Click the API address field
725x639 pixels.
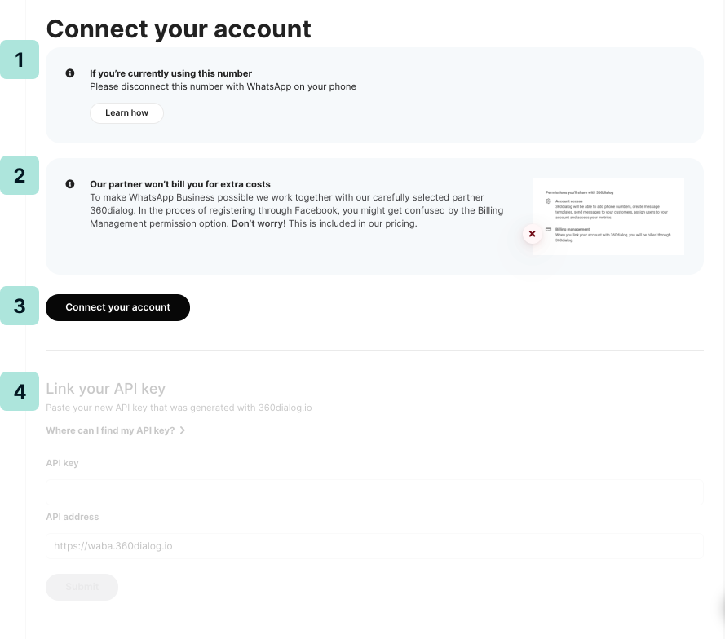coord(374,546)
